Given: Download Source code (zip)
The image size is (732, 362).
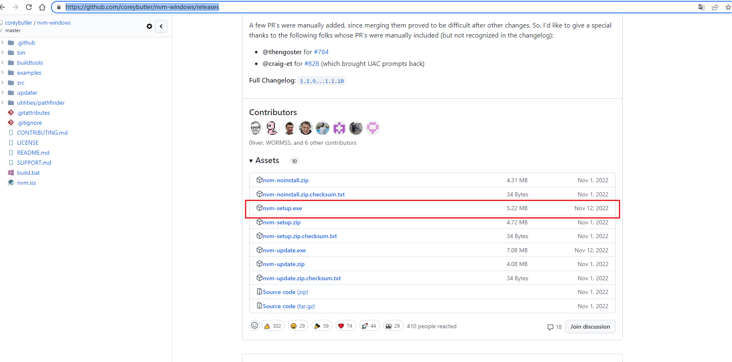Looking at the screenshot, I should coord(285,292).
